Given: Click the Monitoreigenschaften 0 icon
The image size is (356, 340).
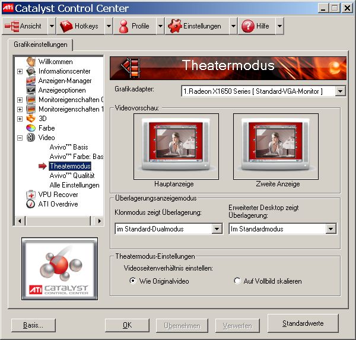Looking at the screenshot, I should coord(31,100).
